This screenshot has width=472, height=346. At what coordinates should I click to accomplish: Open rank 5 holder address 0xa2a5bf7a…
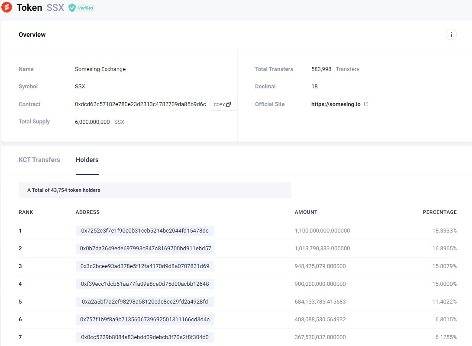tap(145, 302)
